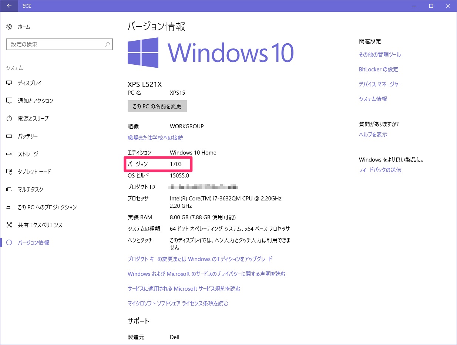
Task: Minimize the Settings window
Action: click(x=414, y=6)
